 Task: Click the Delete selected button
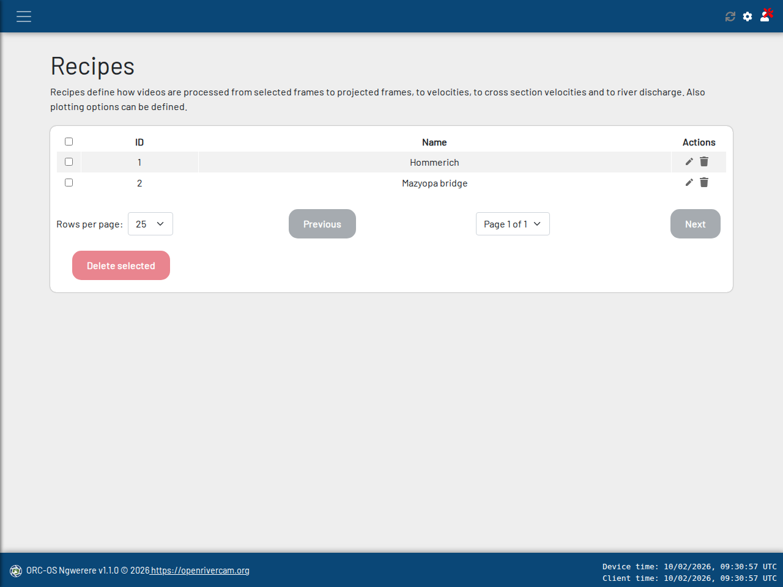click(121, 265)
